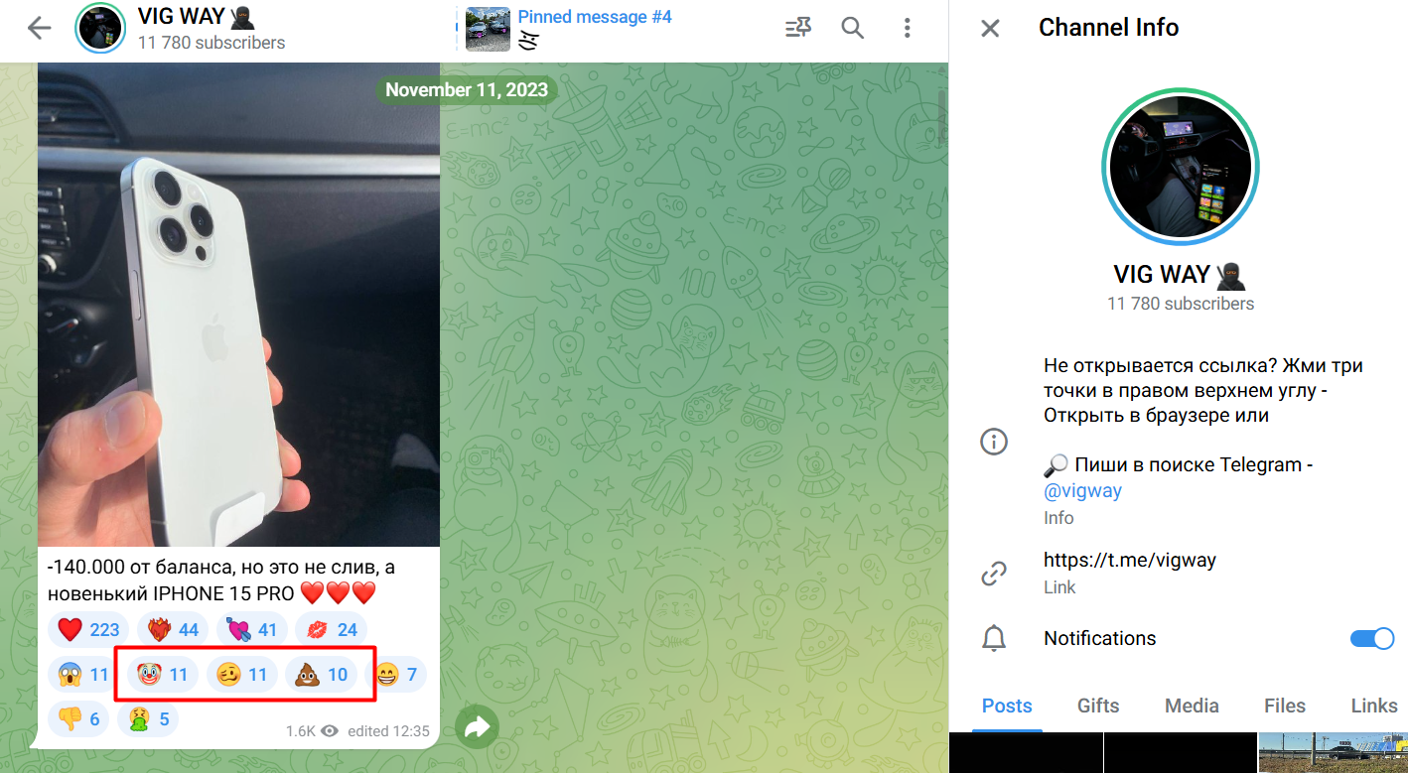Toggle the red heart reaction with 223

pyautogui.click(x=88, y=629)
